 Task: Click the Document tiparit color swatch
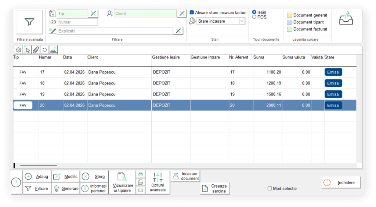coord(290,22)
